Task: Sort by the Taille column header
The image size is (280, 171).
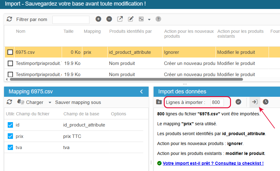Action: coord(68,31)
